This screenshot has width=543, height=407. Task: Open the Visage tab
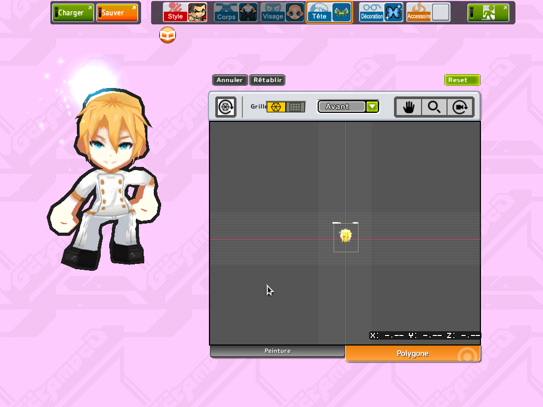273,13
